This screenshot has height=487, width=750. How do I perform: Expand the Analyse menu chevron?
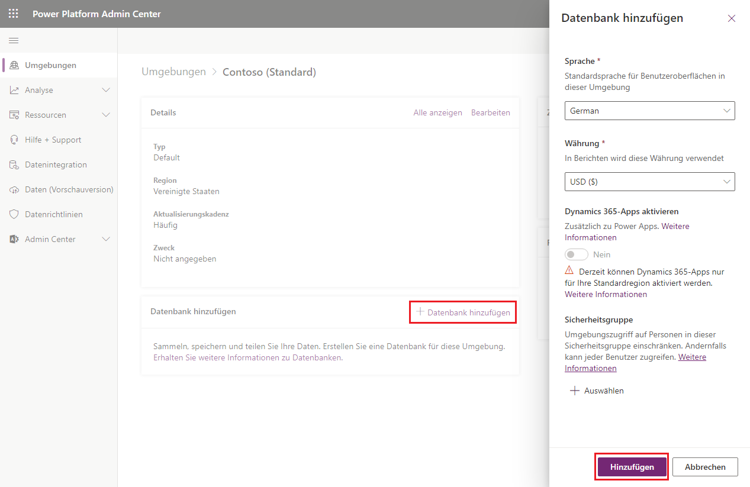pyautogui.click(x=107, y=90)
